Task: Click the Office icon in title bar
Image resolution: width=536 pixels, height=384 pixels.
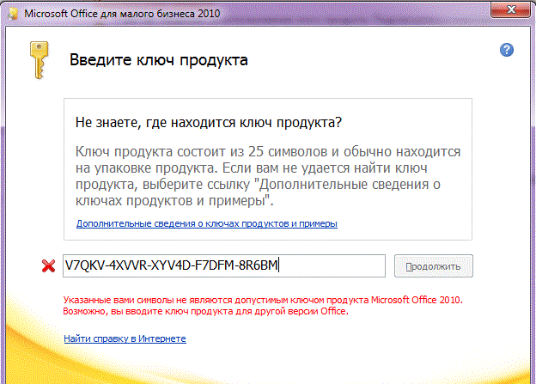Action: click(x=13, y=14)
